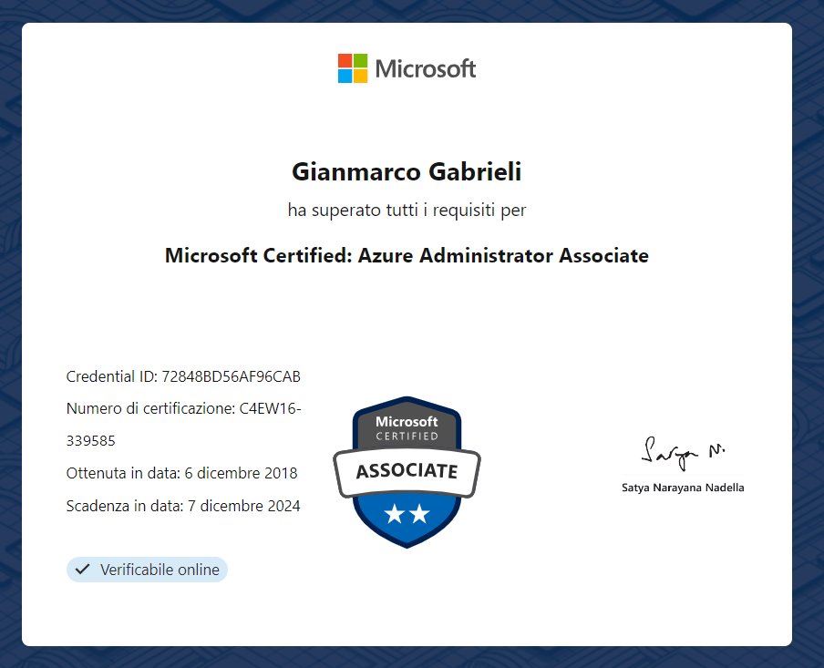Viewport: 824px width, 668px height.
Task: Click the Satya Narayana Nadella name
Action: click(683, 488)
